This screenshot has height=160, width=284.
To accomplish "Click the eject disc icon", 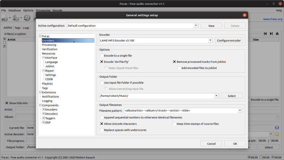I will tap(277, 34).
